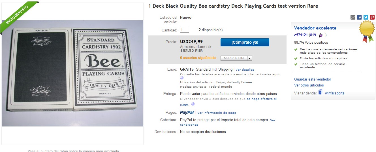The image size is (376, 152).
Task: Click the store door icon beside winfarsports
Action: click(x=320, y=92)
